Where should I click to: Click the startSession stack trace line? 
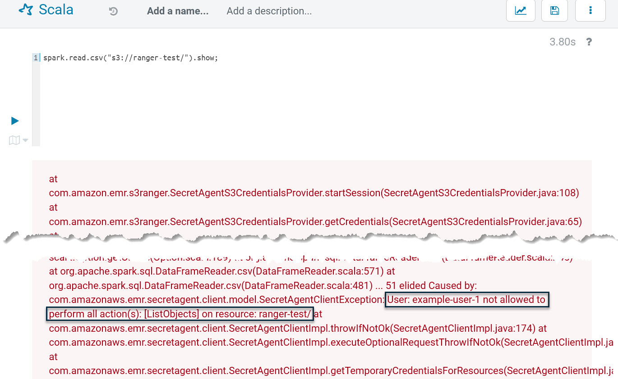[x=314, y=193]
